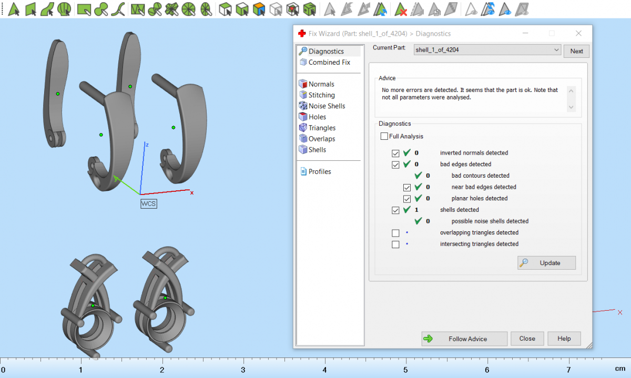Select Stitching in wizard list
Viewport: 631px width, 378px height.
coord(321,95)
